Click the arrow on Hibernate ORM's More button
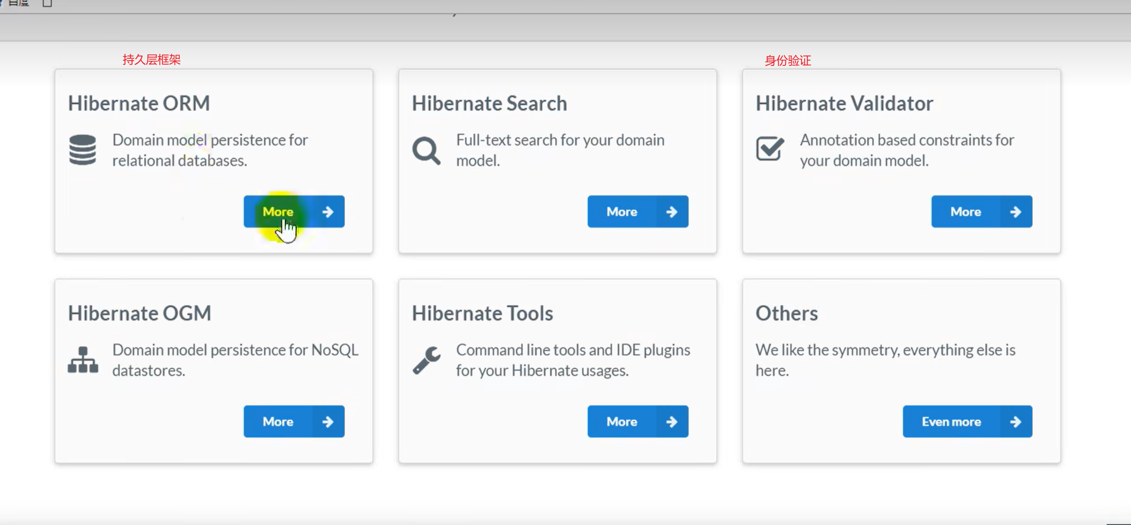 pyautogui.click(x=328, y=211)
